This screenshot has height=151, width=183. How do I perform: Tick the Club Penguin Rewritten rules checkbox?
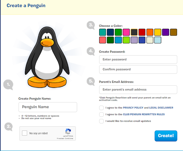click(x=102, y=114)
